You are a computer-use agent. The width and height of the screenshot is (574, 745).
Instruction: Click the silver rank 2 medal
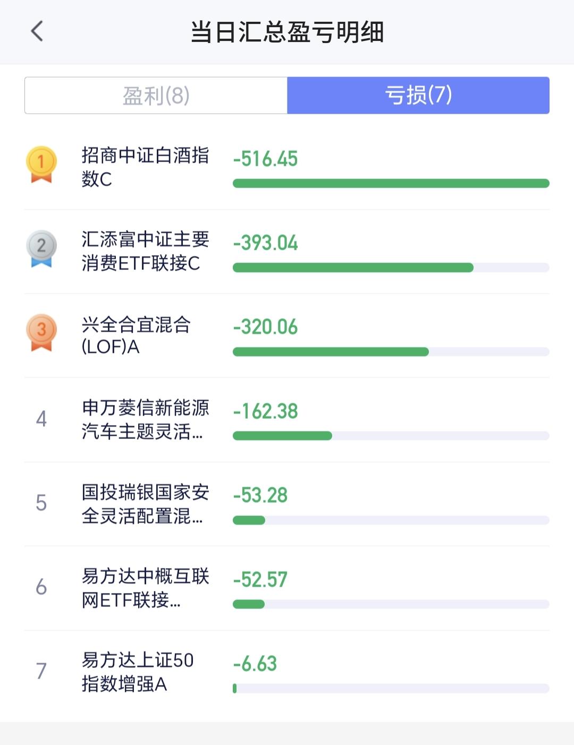pyautogui.click(x=41, y=248)
